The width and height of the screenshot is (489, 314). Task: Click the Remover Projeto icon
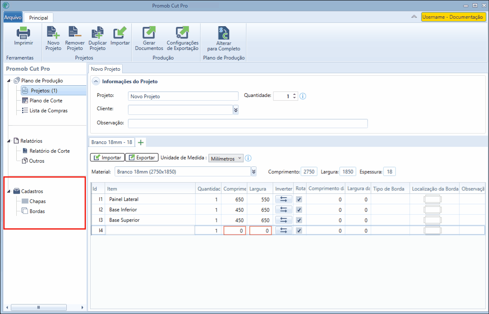[x=75, y=32]
